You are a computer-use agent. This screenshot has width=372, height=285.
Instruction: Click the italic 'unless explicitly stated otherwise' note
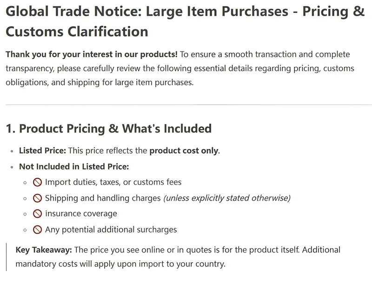pos(226,198)
